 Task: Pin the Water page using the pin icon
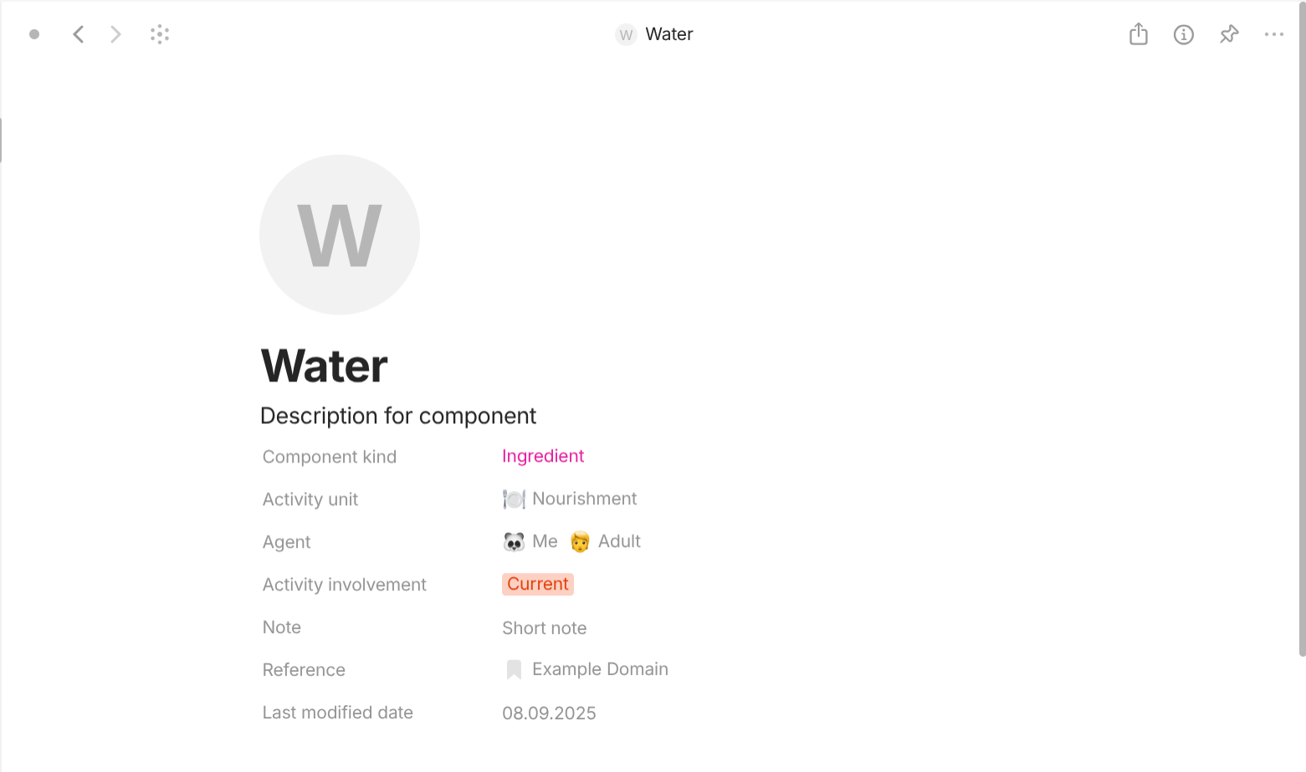[1229, 34]
